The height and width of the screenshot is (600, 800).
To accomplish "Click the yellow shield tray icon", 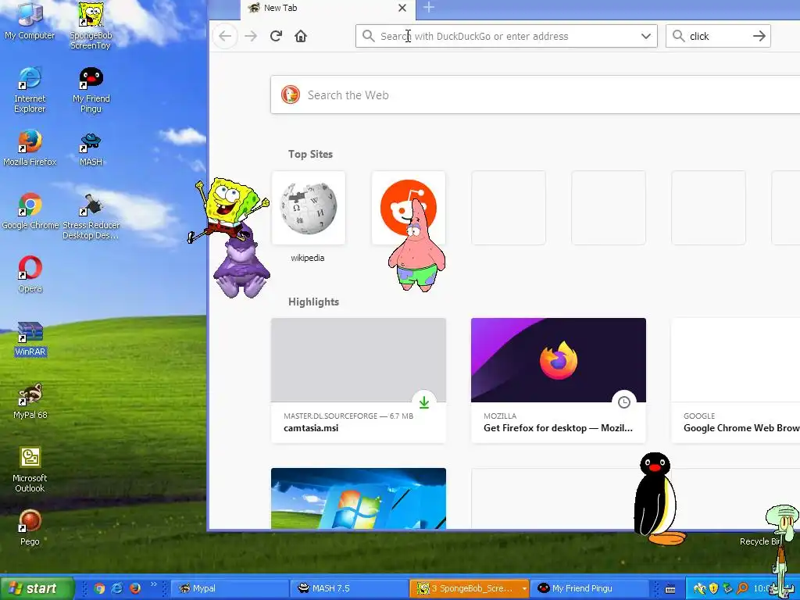I will pyautogui.click(x=714, y=588).
